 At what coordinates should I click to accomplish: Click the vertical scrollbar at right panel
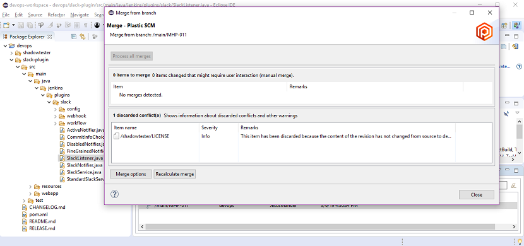[x=520, y=131]
